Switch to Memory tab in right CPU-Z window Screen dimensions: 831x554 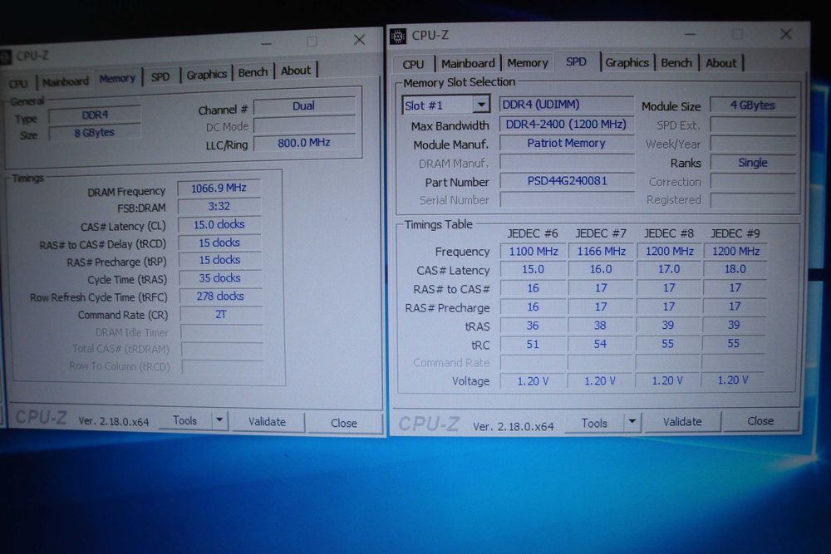(528, 63)
